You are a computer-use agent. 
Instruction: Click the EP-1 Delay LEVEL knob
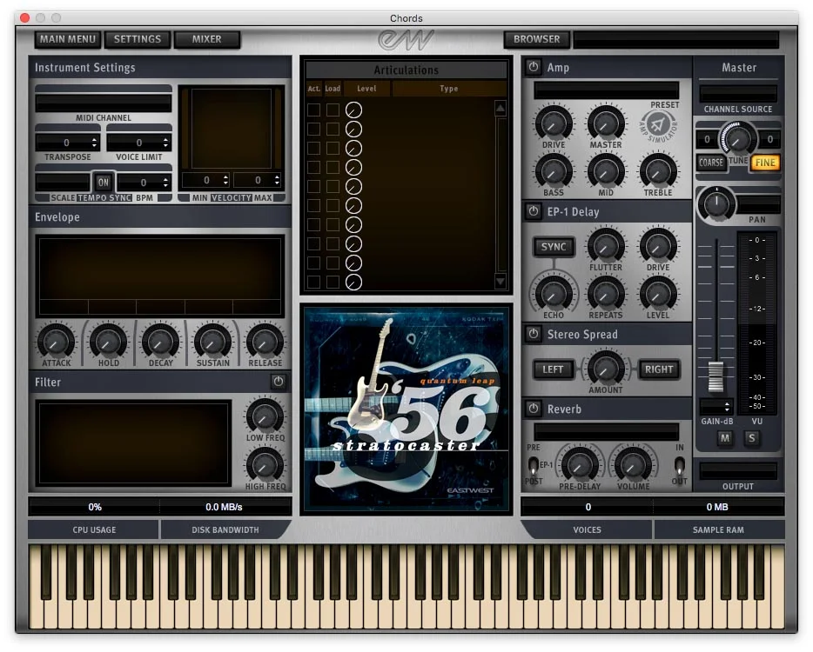click(657, 294)
